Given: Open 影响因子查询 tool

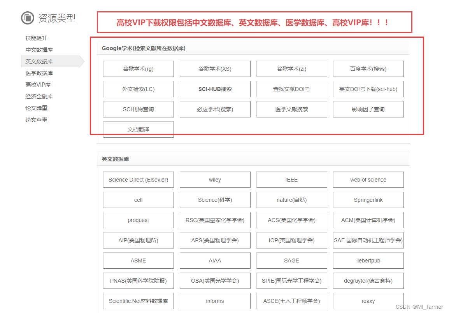Looking at the screenshot, I should pos(368,109).
